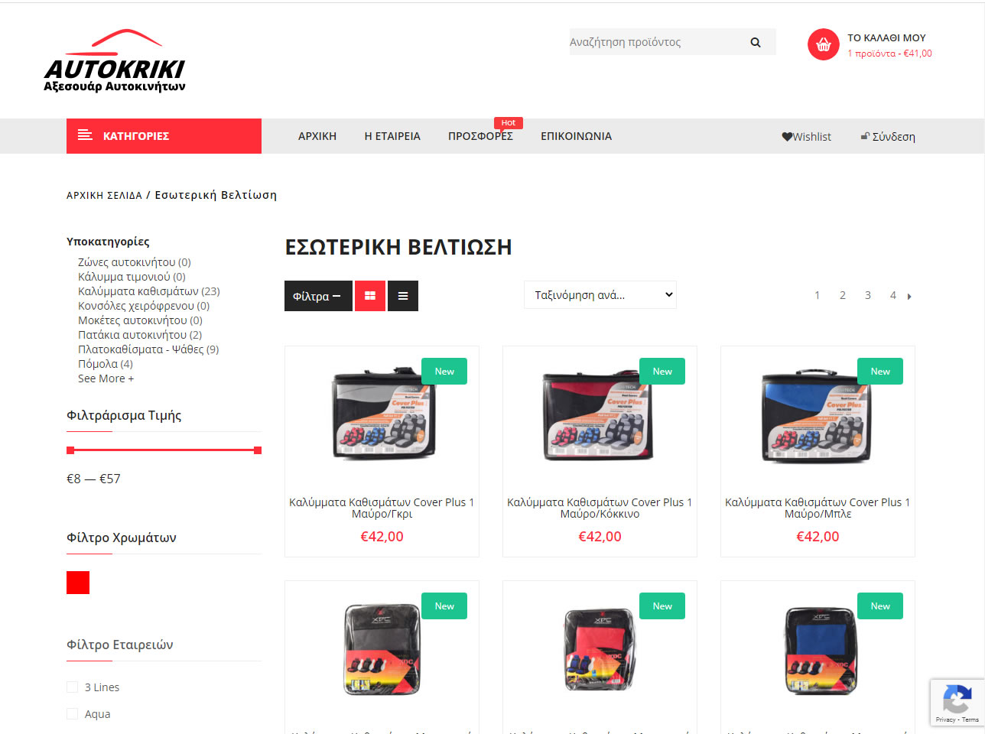
Task: Switch to list view layout
Action: tap(403, 296)
